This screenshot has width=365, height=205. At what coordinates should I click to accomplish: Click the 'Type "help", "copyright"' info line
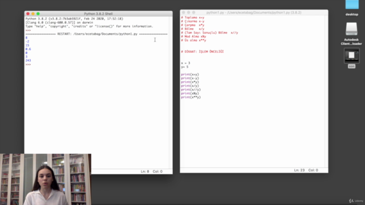(89, 26)
